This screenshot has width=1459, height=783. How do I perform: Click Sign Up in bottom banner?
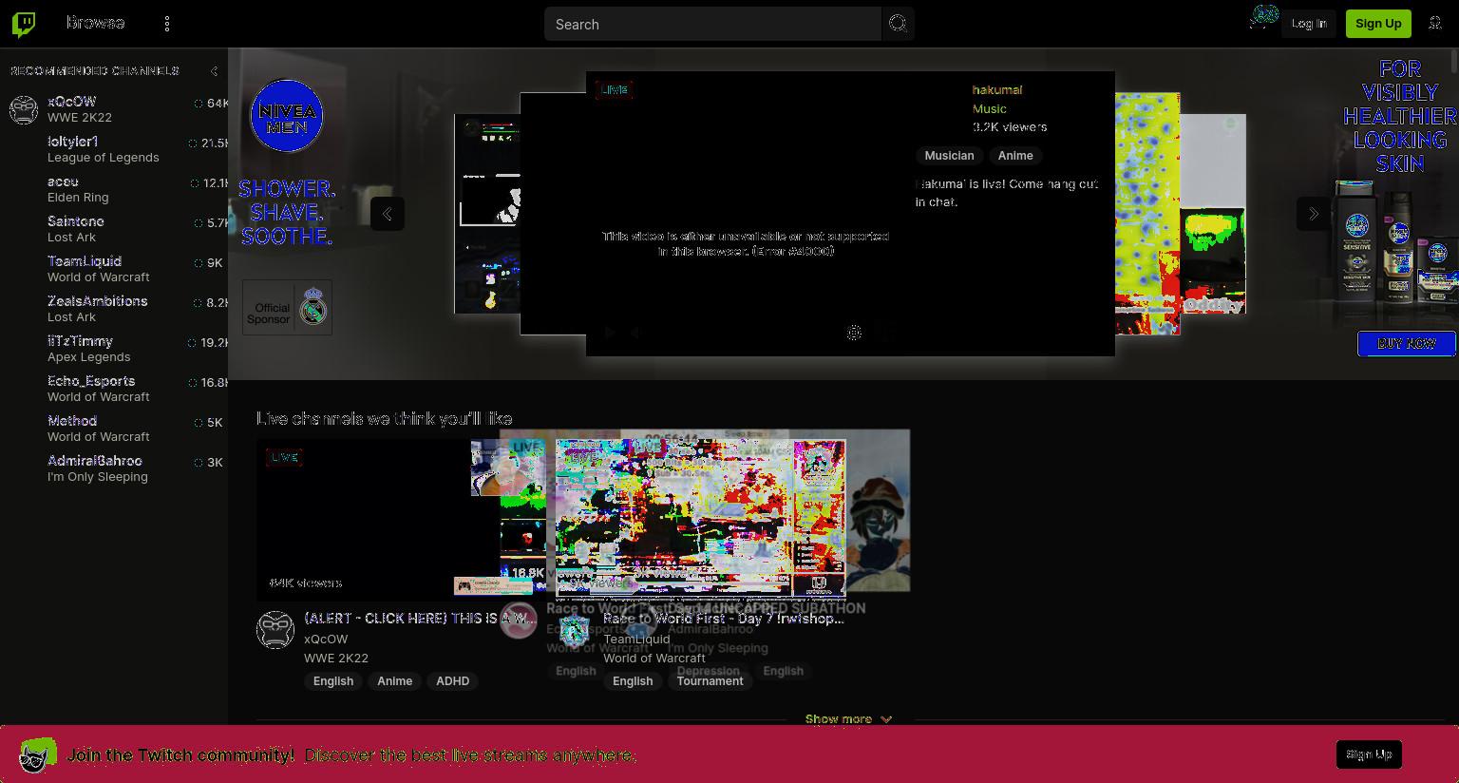[x=1369, y=754]
